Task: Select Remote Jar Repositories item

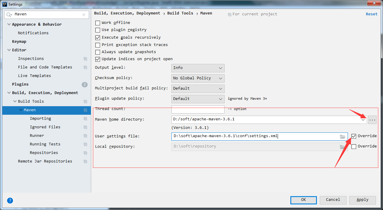Action: coord(45,161)
